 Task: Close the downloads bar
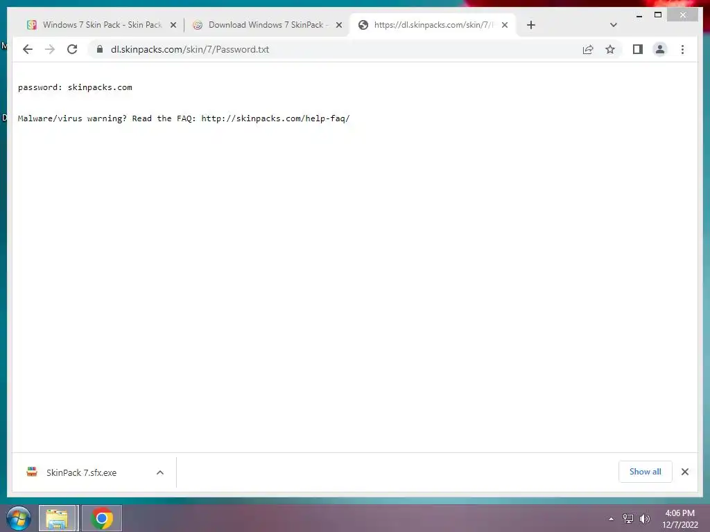tap(684, 472)
